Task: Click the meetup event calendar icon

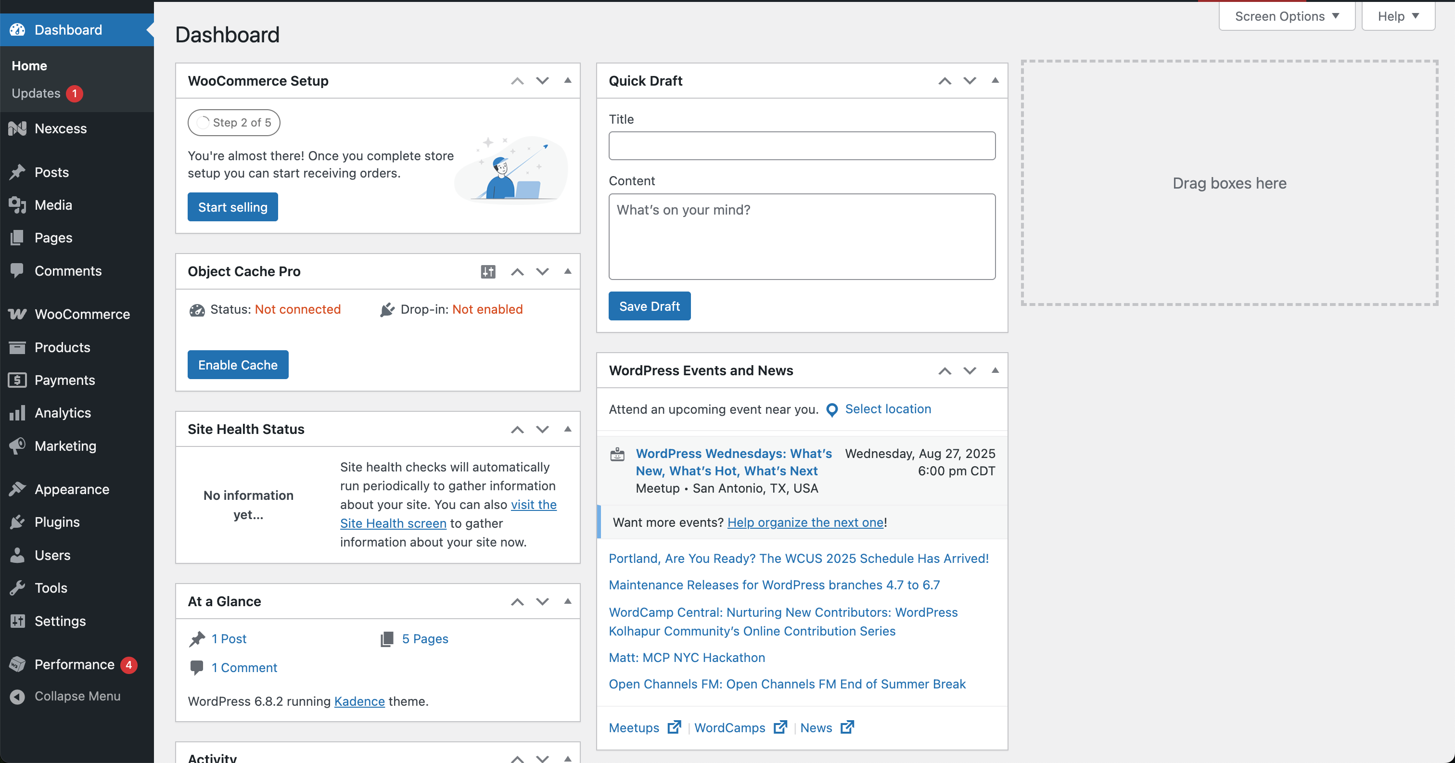Action: 617,454
